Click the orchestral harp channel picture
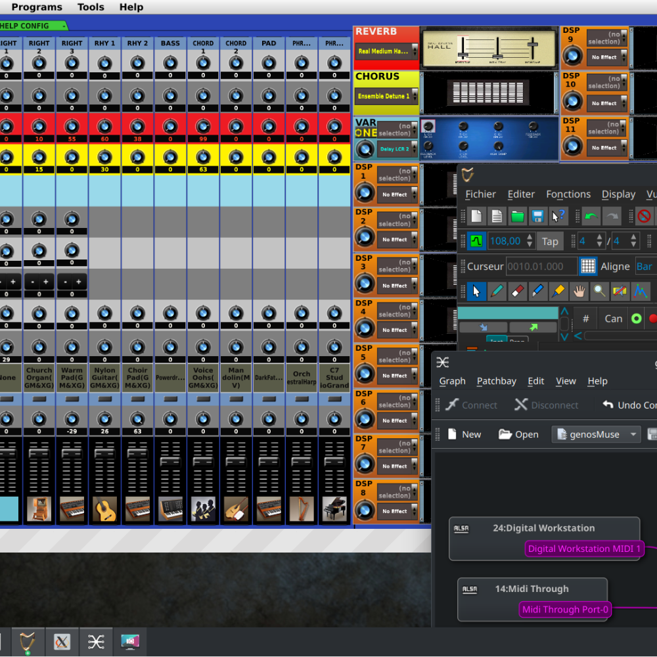Image resolution: width=657 pixels, height=657 pixels. tap(302, 509)
